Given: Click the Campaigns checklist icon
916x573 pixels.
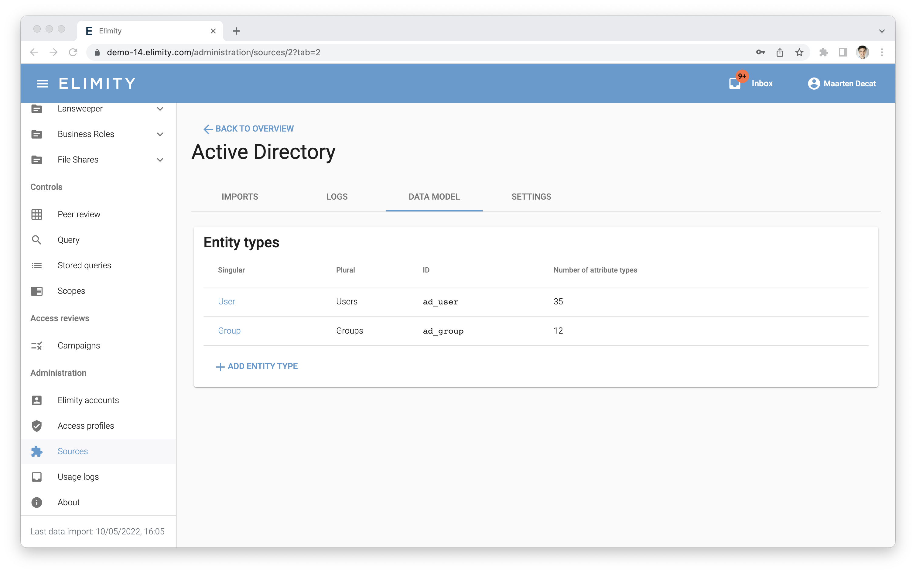Looking at the screenshot, I should pyautogui.click(x=37, y=346).
